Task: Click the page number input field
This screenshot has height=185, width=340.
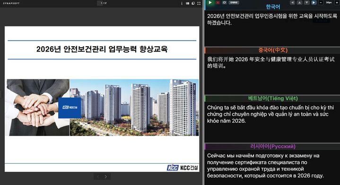Action: click(100, 3)
